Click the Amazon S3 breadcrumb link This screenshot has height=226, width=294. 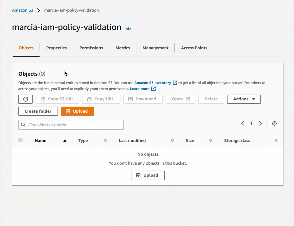click(23, 10)
